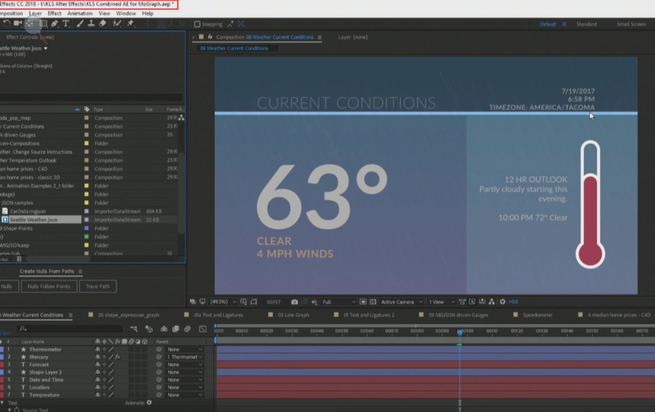
Task: Pick the Clone Stamp tool
Action: (91, 23)
